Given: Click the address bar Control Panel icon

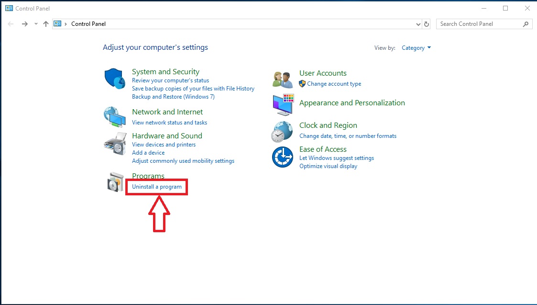Looking at the screenshot, I should click(57, 23).
